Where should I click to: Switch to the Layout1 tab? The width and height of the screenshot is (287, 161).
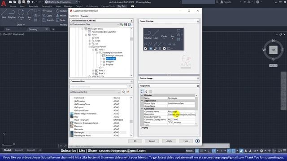coord(19,150)
